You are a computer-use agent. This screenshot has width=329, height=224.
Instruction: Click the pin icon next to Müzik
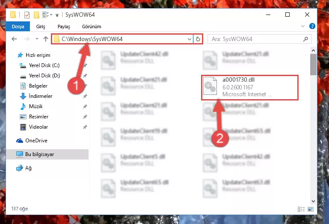[85, 106]
